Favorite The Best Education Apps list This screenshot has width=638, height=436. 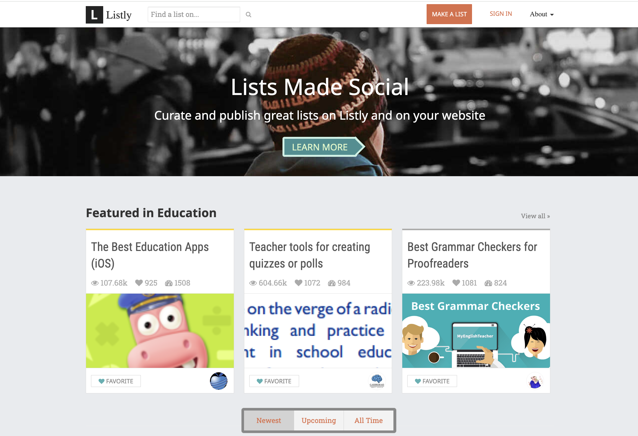coord(116,381)
